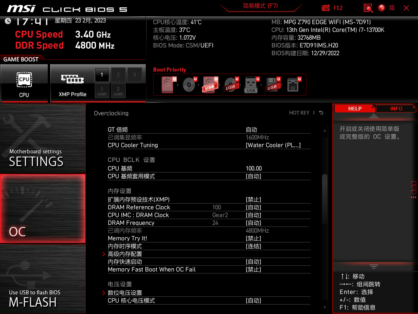
Task: Click the CPU核心温度 41°C reading
Action: [177, 22]
